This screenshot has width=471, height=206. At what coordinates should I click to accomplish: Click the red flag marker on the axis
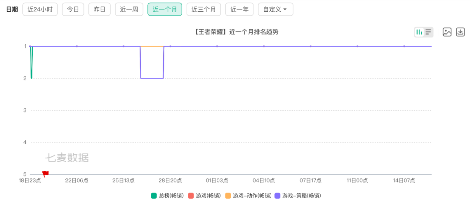[45, 174]
